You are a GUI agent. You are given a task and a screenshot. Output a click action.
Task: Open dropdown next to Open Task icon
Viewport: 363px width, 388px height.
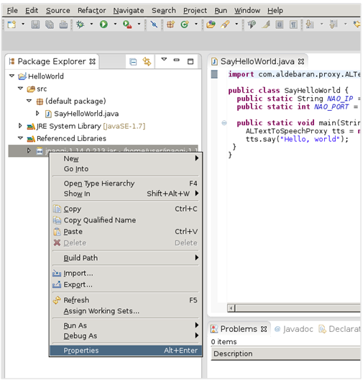pyautogui.click(x=236, y=24)
